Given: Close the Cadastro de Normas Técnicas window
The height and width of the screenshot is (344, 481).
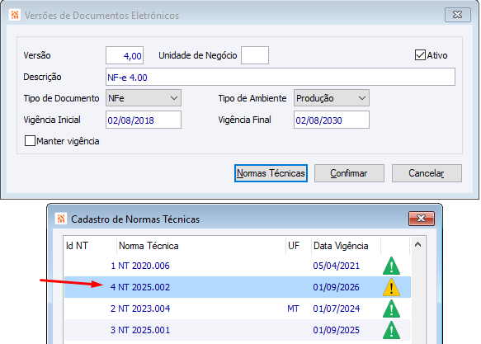Looking at the screenshot, I should pos(421,219).
